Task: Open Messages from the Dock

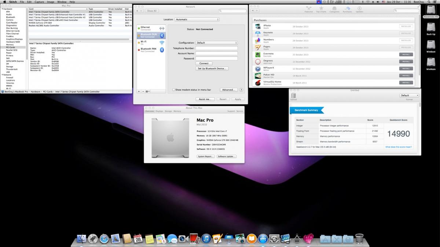Action: coord(172,239)
